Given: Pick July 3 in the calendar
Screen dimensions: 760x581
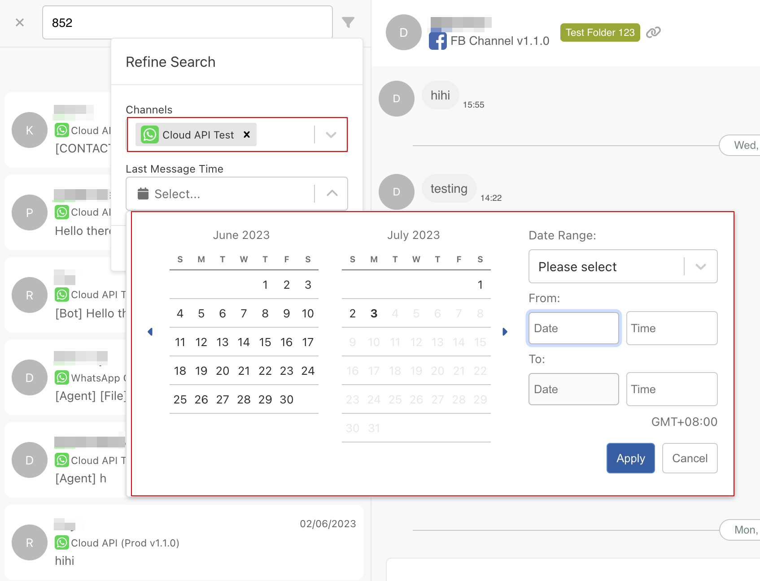Looking at the screenshot, I should [x=374, y=314].
